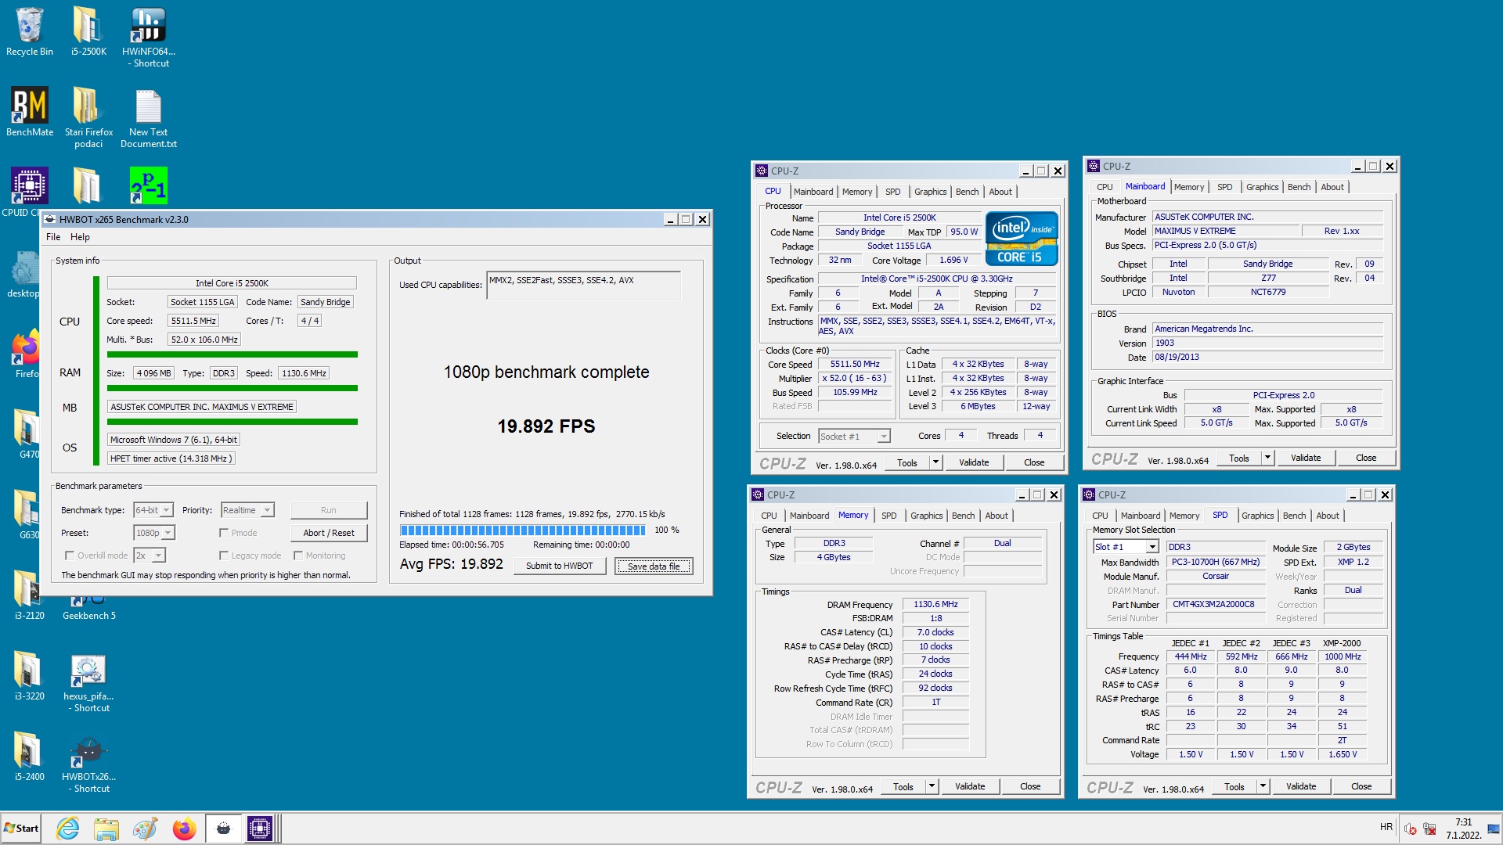Click Tools button in SPD window
1503x845 pixels.
pos(1234,786)
